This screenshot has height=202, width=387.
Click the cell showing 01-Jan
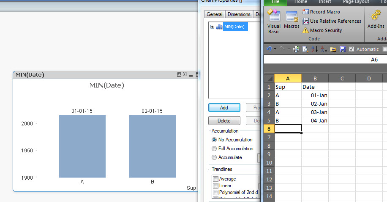tap(315, 96)
